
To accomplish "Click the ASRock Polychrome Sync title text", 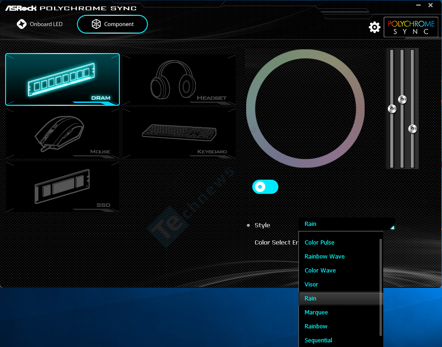I will click(x=71, y=8).
